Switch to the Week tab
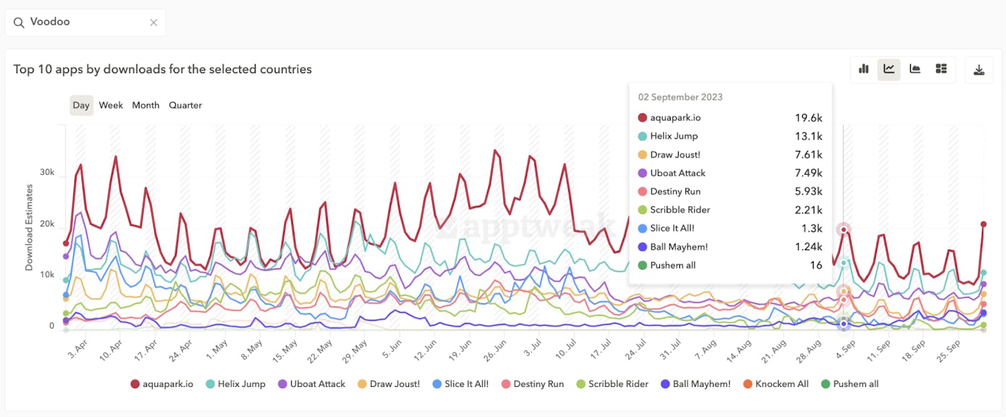The image size is (1006, 417). point(111,105)
